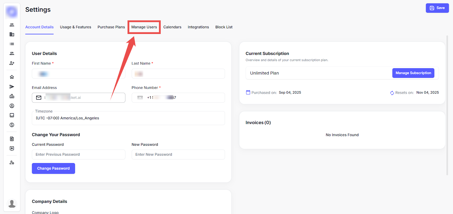Click the add-person icon in sidebar
453x214 pixels.
[x=12, y=63]
